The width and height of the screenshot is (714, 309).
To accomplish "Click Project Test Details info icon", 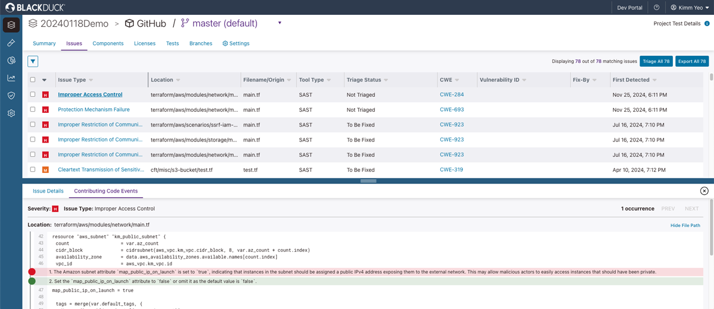I will [x=707, y=24].
